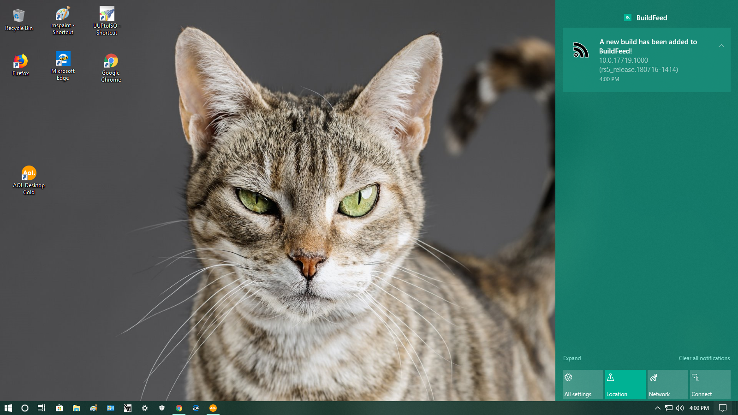The height and width of the screenshot is (415, 738).
Task: Open the volume control in system tray
Action: pos(679,408)
